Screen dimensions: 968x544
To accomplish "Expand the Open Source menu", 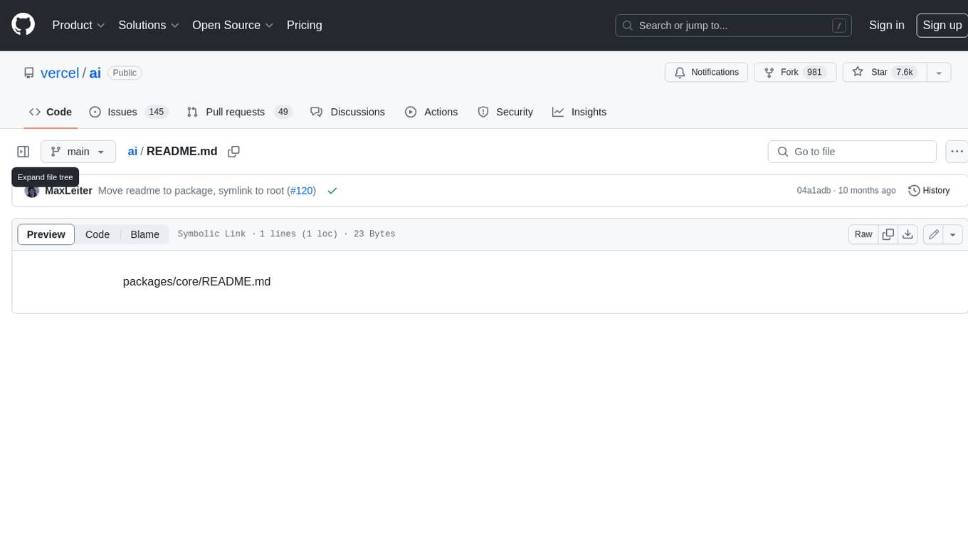I will (233, 25).
